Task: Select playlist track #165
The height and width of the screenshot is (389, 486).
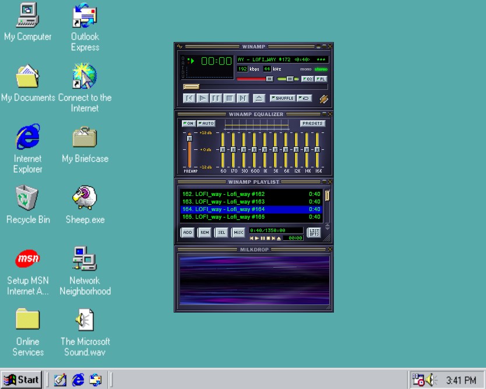Action: [251, 217]
